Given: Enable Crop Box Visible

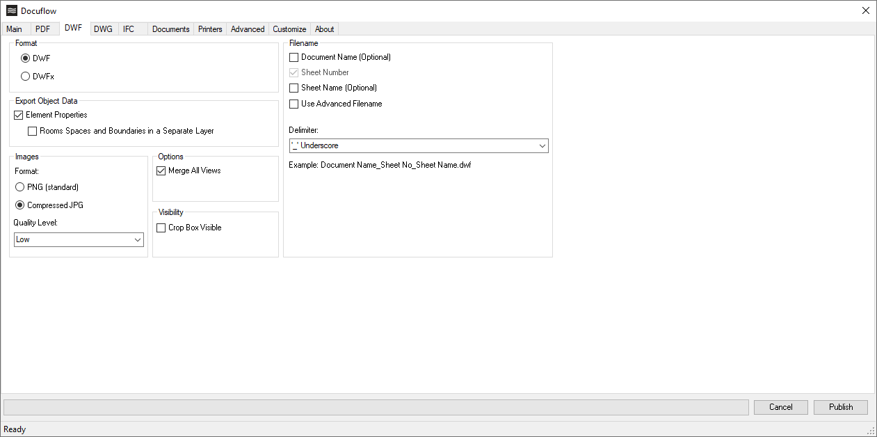Looking at the screenshot, I should click(161, 228).
